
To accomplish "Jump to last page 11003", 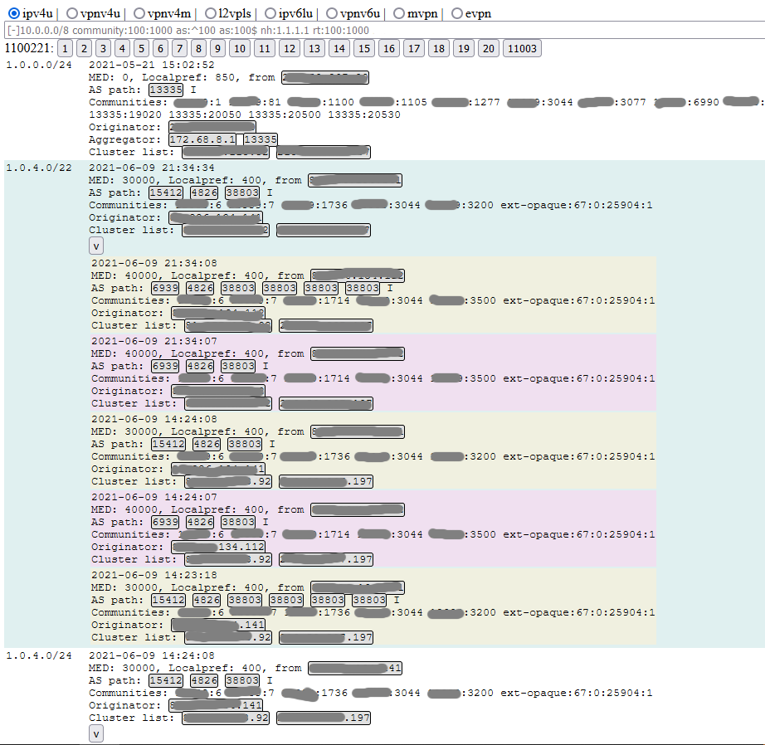I will click(x=522, y=49).
